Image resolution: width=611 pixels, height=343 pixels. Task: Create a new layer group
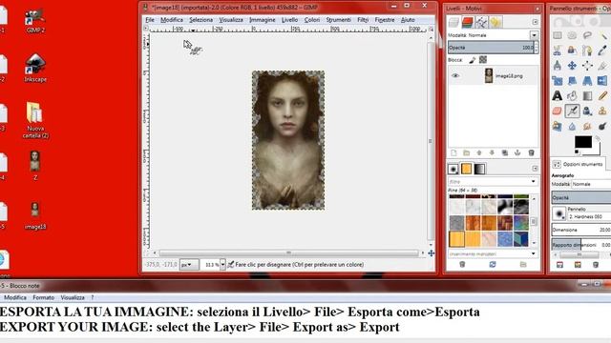point(467,153)
